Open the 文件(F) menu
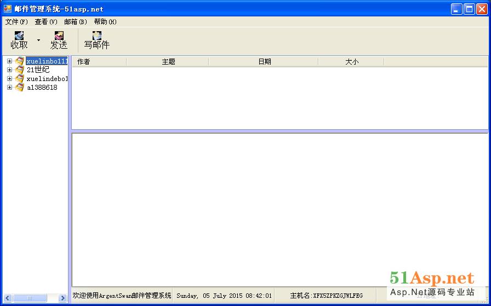The image size is (491, 306). tap(16, 22)
